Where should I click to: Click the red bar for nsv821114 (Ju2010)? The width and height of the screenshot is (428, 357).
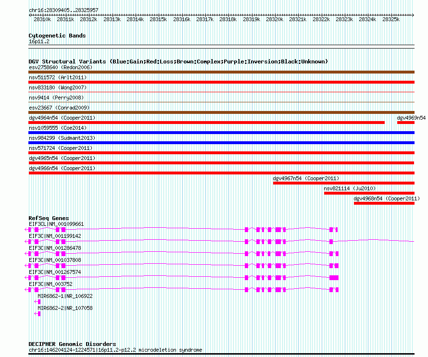pos(369,193)
